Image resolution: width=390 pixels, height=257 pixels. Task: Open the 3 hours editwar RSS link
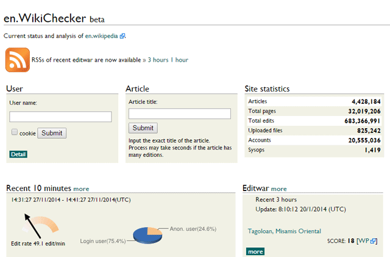point(158,60)
